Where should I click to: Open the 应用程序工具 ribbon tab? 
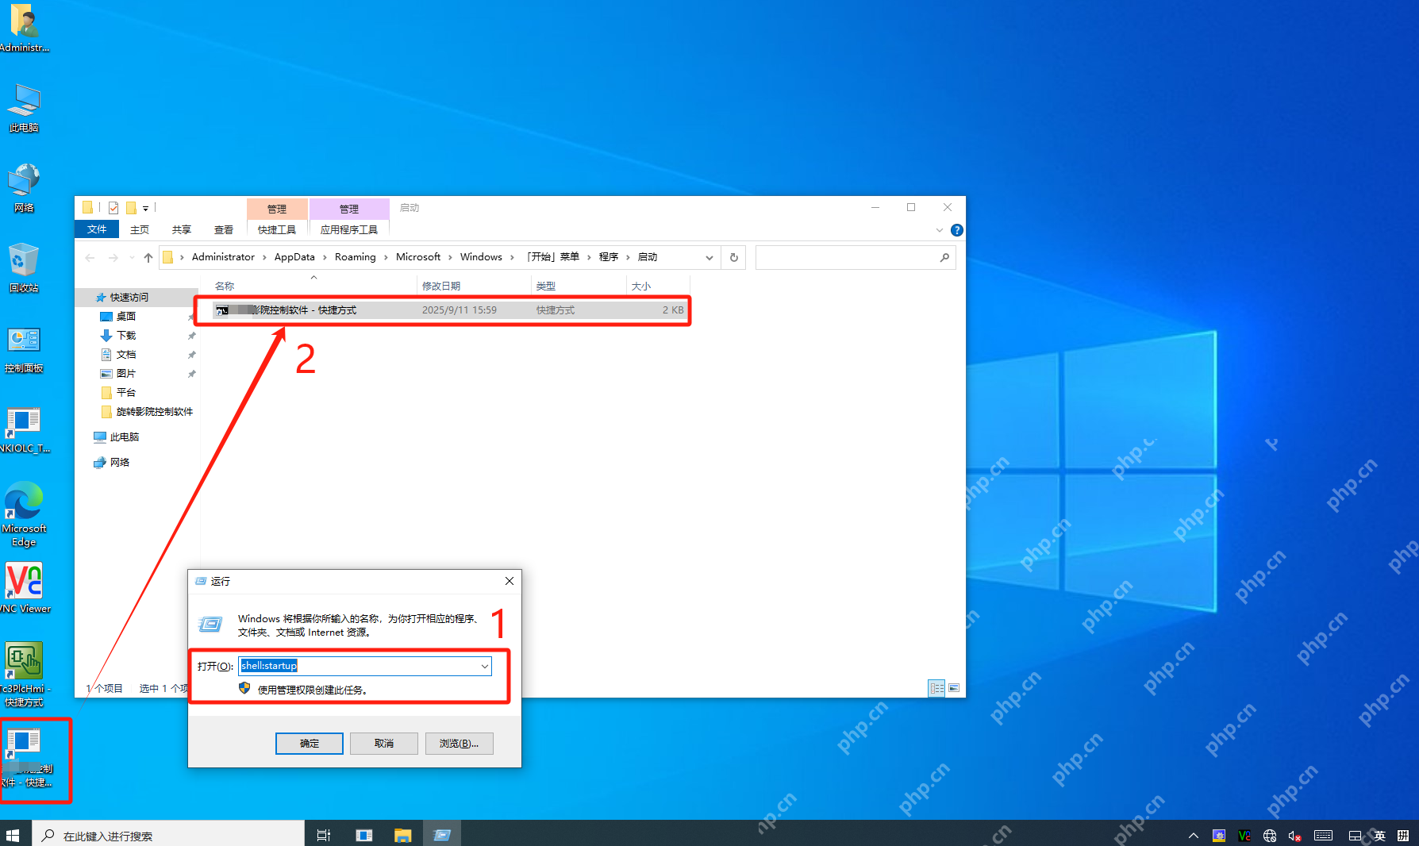[349, 229]
